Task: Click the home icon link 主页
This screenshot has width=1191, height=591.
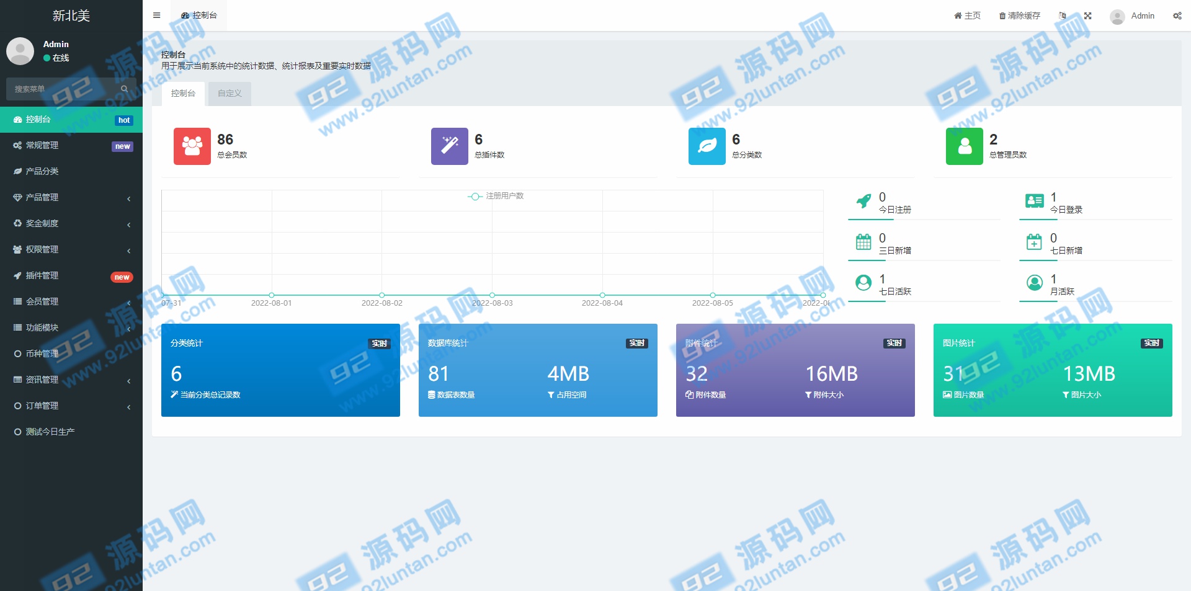Action: click(967, 16)
